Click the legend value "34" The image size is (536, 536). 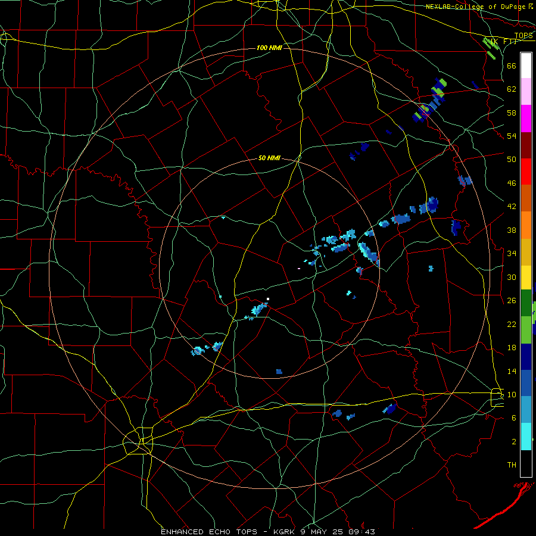(x=512, y=253)
